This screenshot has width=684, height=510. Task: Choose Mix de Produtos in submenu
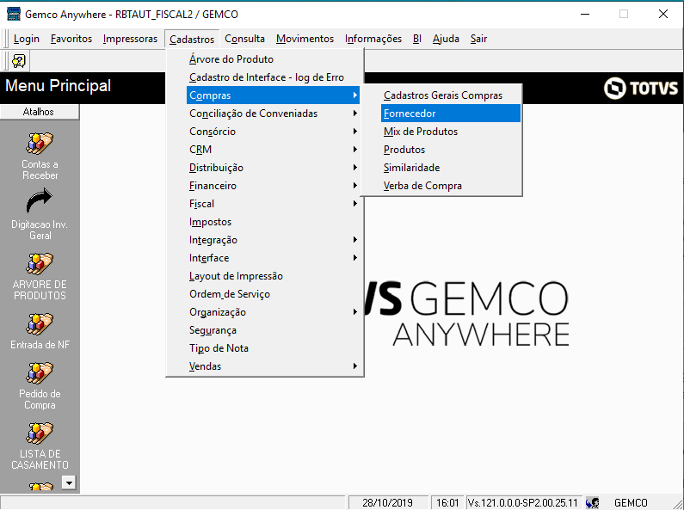pos(451,132)
